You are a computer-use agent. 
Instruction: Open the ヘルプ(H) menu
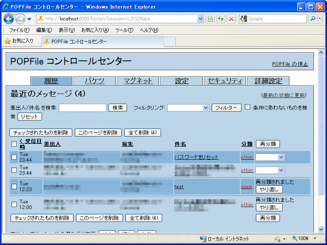[x=149, y=30]
